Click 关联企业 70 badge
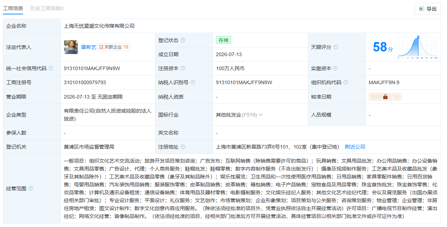The width and height of the screenshot is (447, 227). coord(113,47)
